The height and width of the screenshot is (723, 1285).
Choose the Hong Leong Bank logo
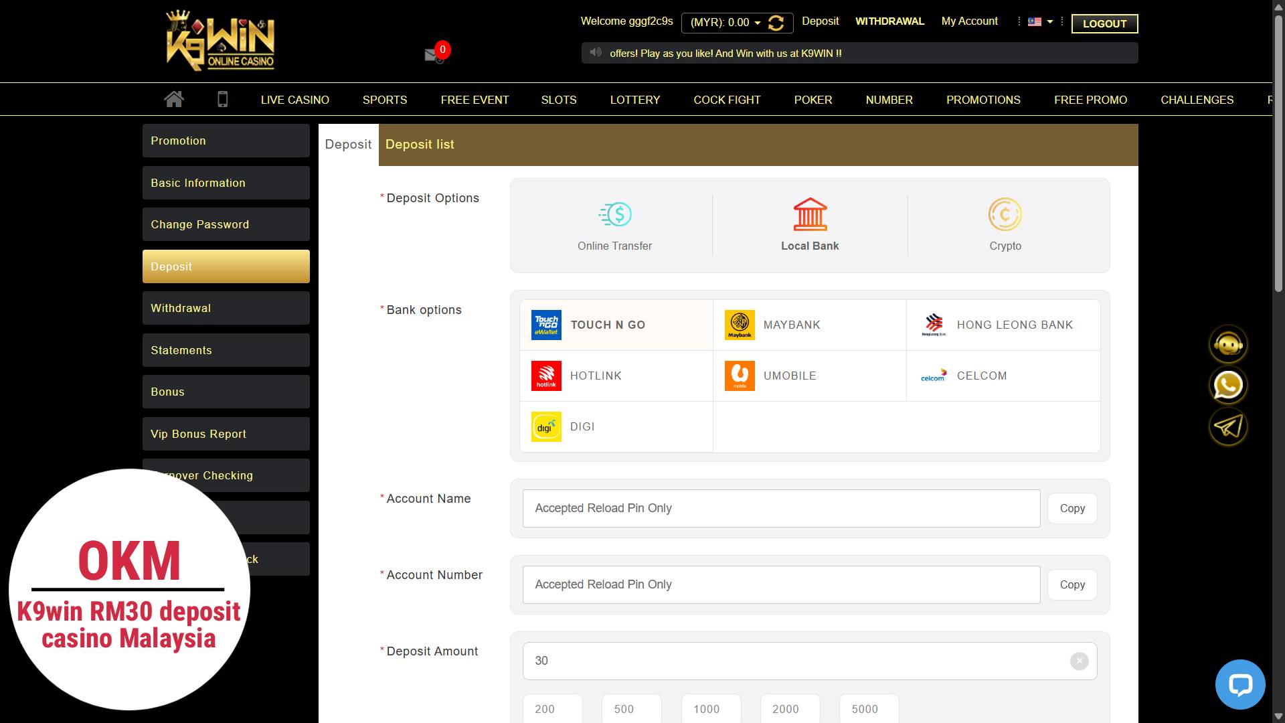coord(934,325)
